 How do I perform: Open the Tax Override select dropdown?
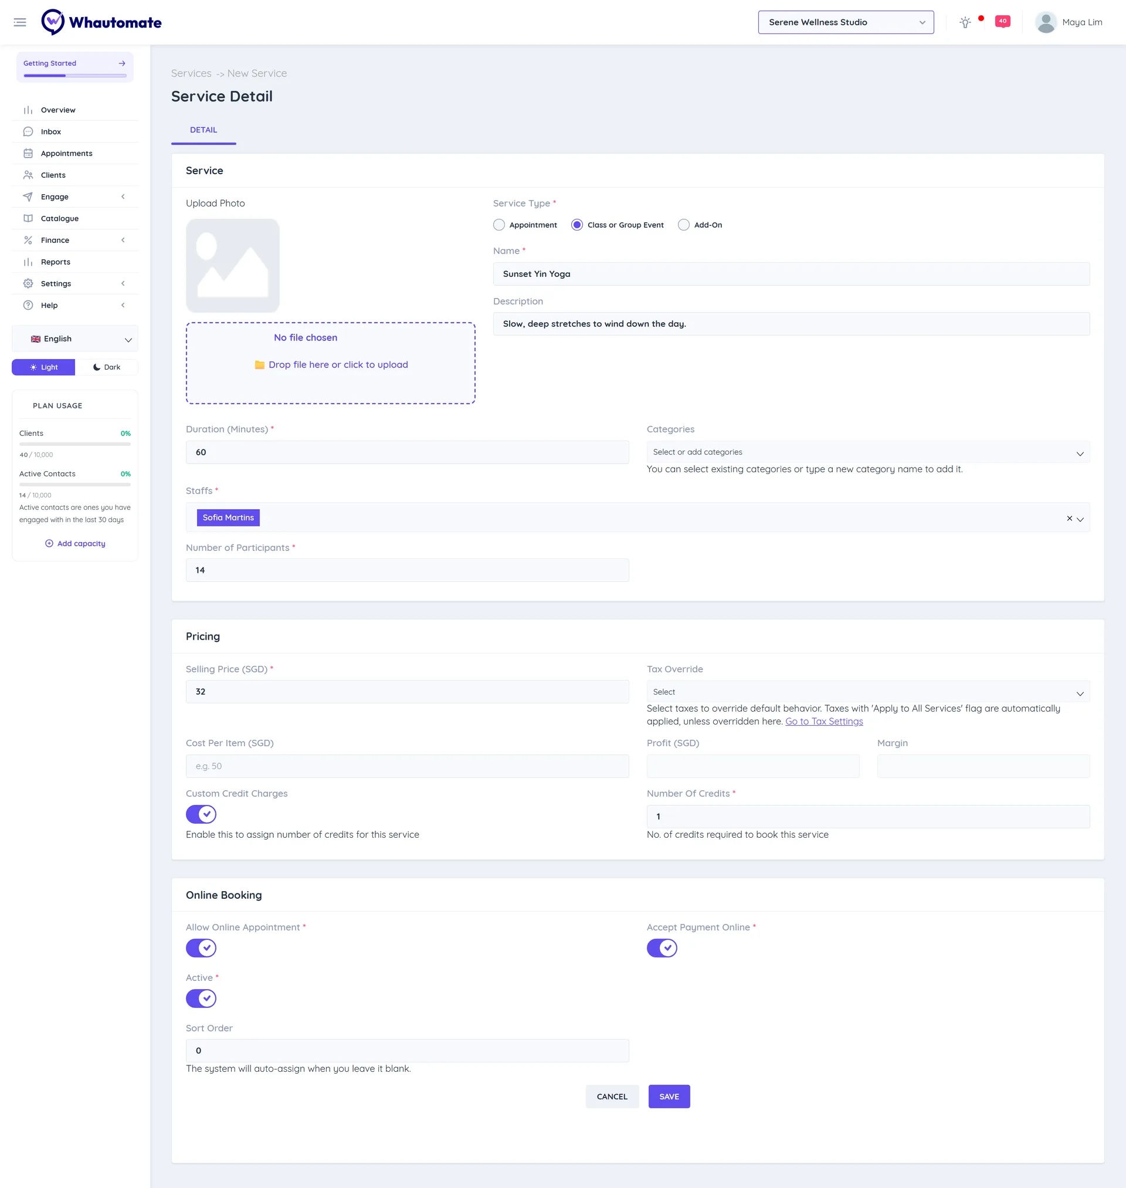(868, 692)
